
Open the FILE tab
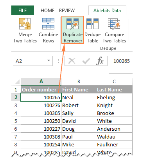click(x=23, y=11)
